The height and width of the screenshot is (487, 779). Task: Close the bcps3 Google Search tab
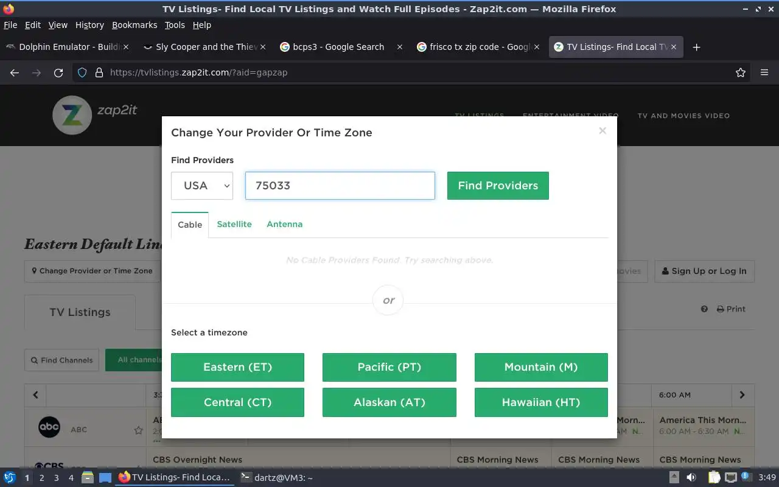400,47
